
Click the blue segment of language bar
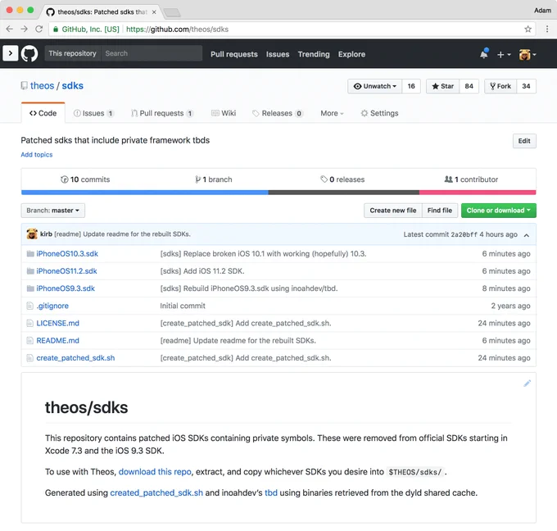pyautogui.click(x=145, y=193)
